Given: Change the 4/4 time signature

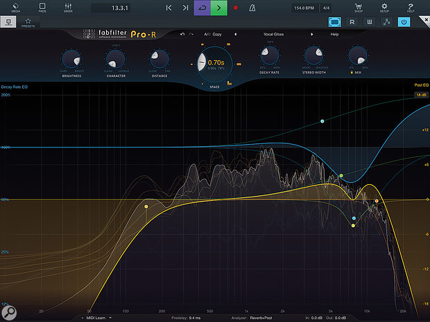Looking at the screenshot, I should pos(326,8).
